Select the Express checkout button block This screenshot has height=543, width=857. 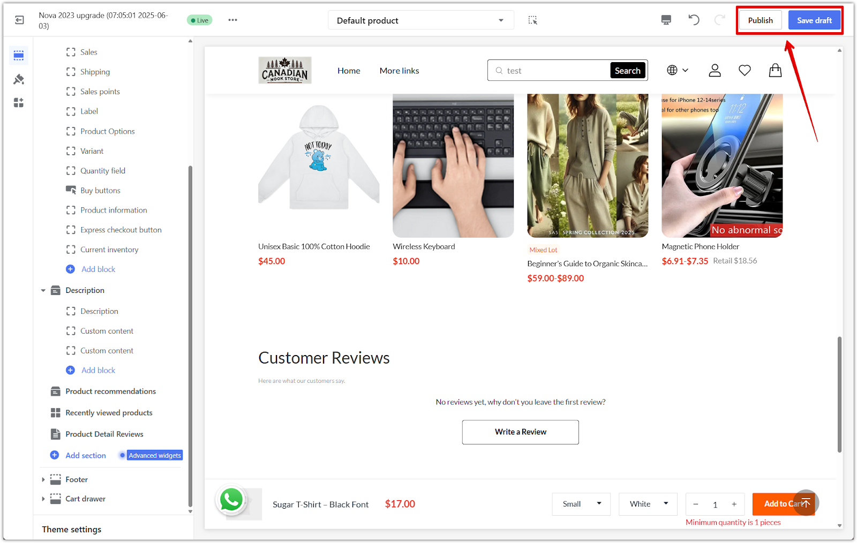coord(121,230)
